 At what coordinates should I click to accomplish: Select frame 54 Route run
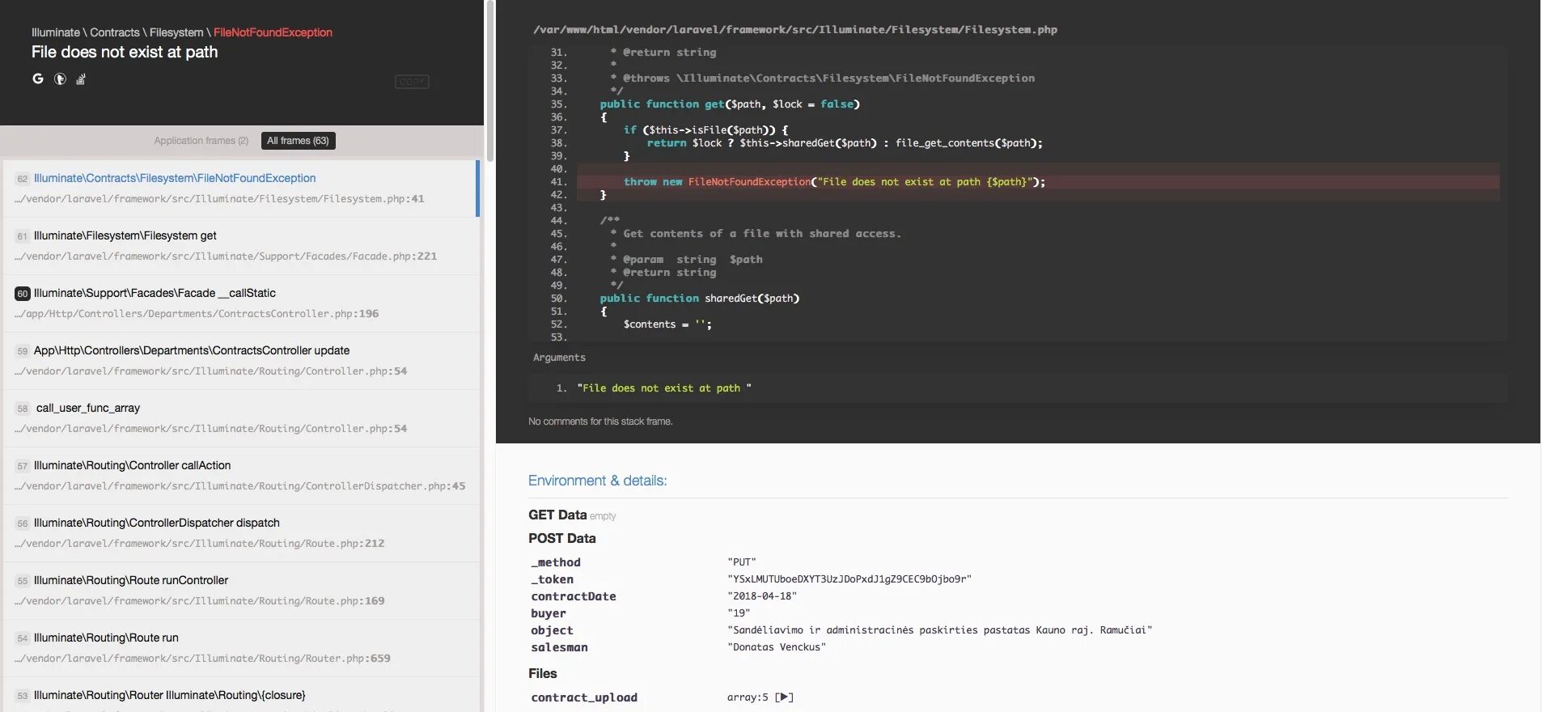coord(240,648)
